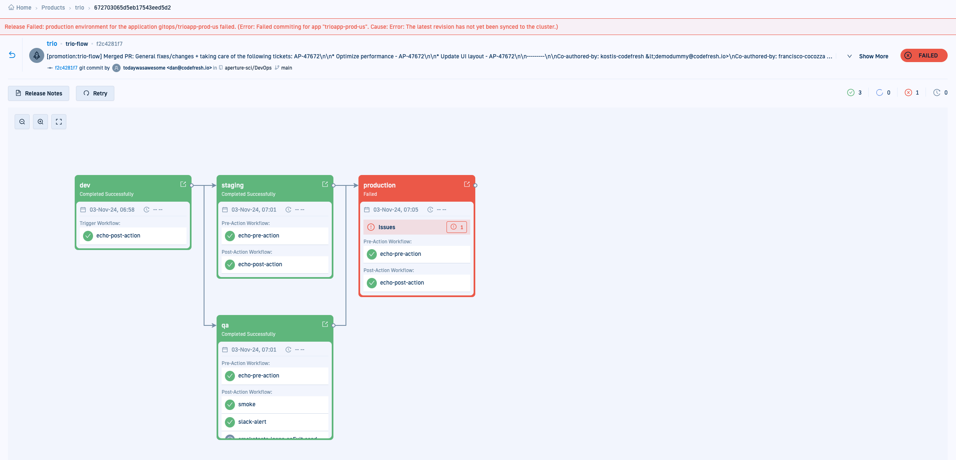
Task: Expand commit message with Show More
Action: pyautogui.click(x=873, y=56)
